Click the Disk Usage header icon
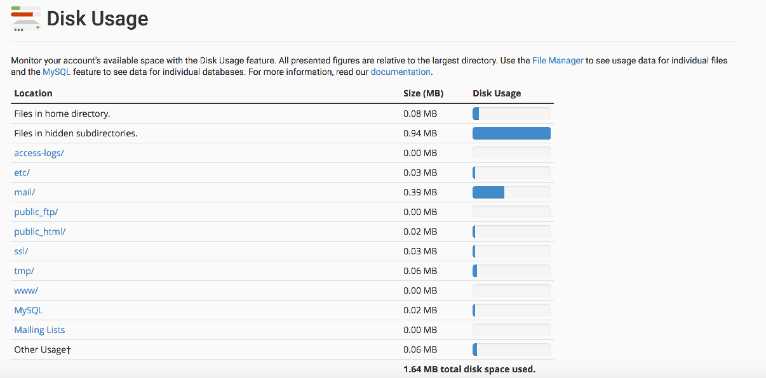 (x=26, y=18)
